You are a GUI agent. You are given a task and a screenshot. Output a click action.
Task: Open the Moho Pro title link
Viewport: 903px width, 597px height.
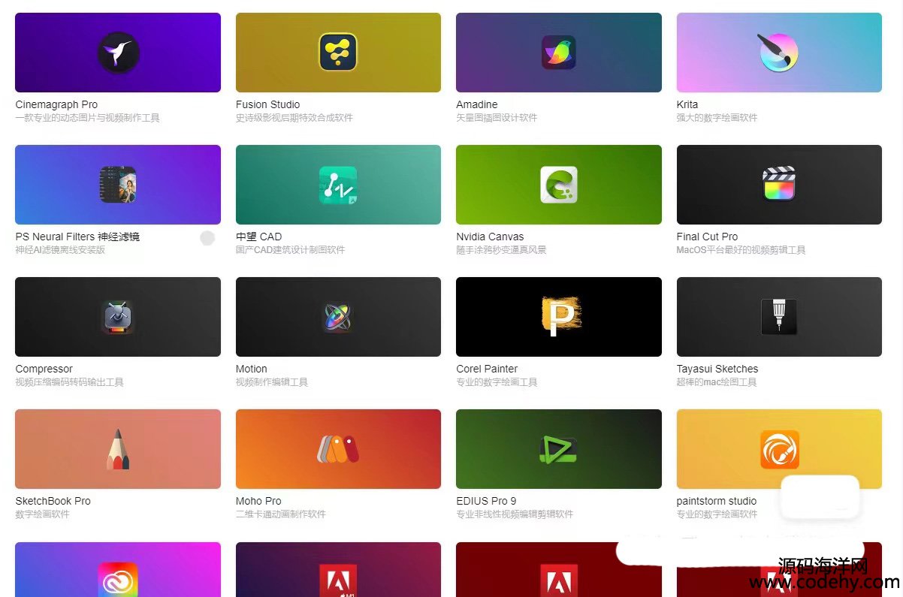258,501
